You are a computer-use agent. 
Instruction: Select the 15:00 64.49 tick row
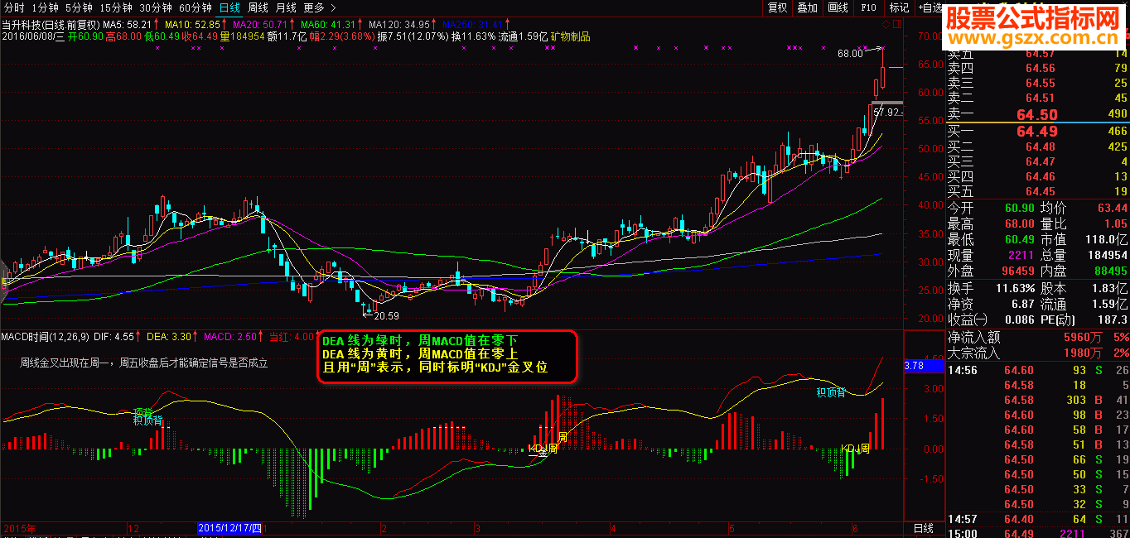(x=1037, y=533)
